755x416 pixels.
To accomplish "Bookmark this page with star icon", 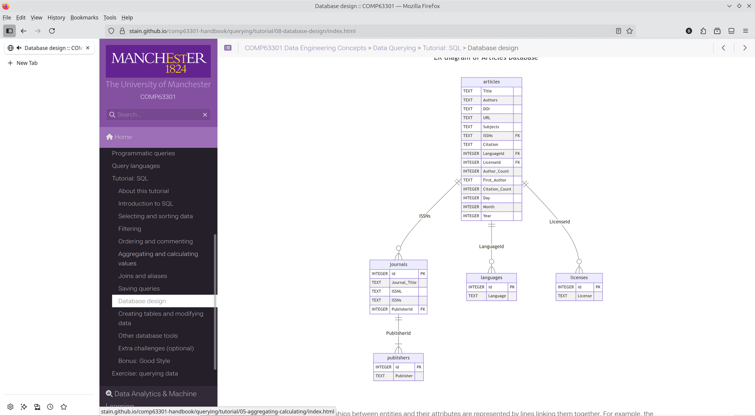I will (630, 31).
